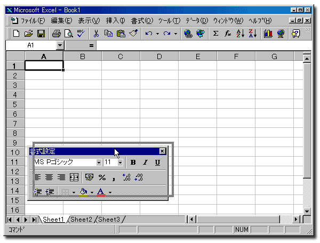
Task: Jump to last sheet tab arrow
Action: click(x=34, y=220)
